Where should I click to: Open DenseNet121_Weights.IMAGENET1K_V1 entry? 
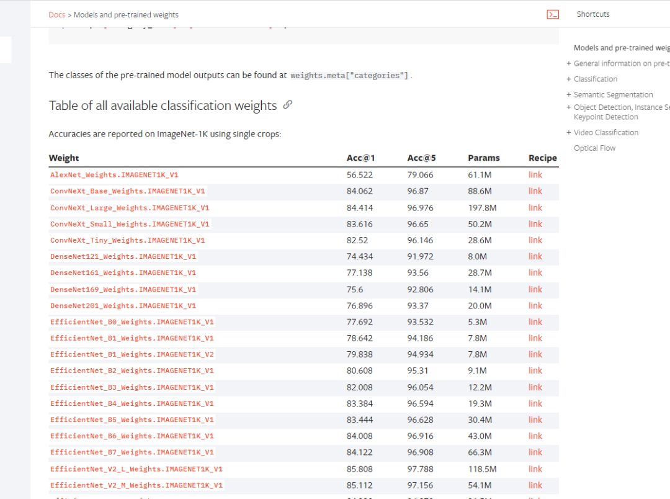click(x=123, y=256)
